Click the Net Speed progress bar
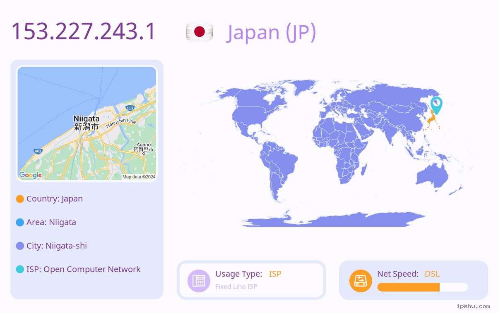498x313 pixels. point(423,287)
